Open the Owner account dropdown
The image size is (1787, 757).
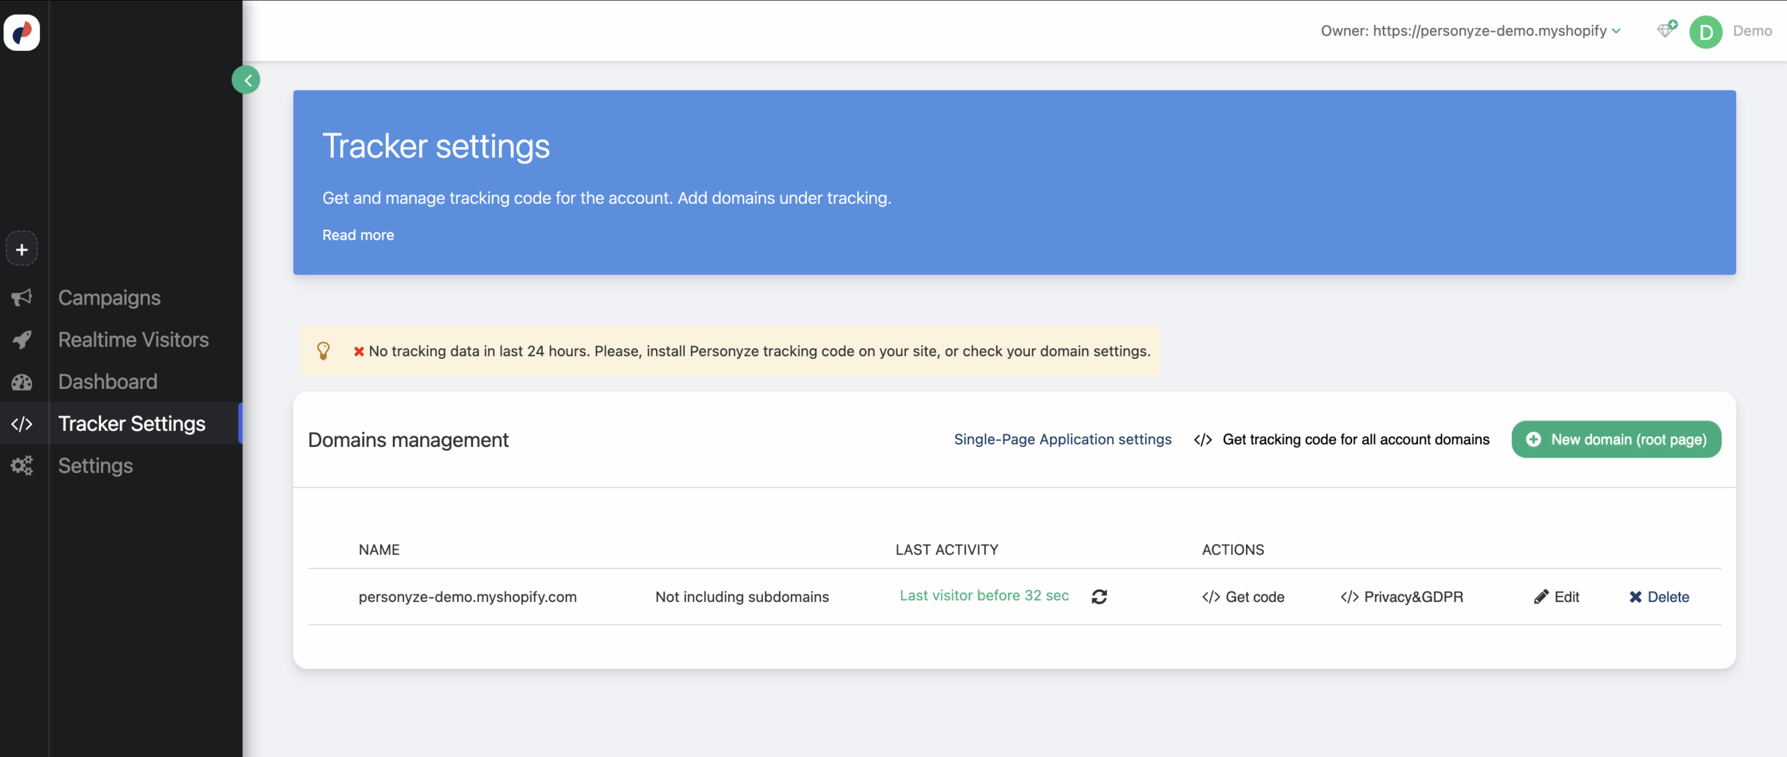pyautogui.click(x=1470, y=31)
